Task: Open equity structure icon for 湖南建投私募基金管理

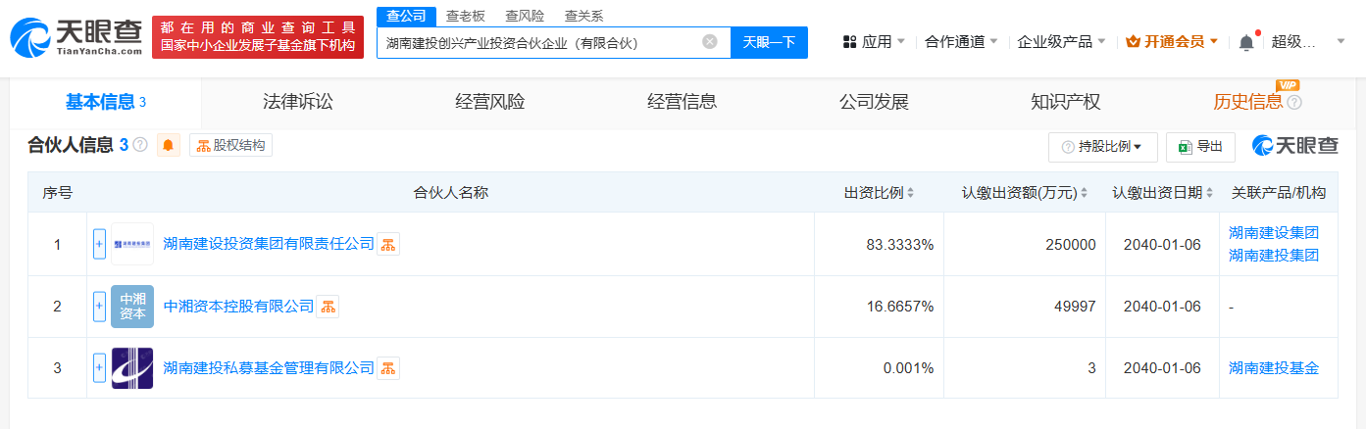Action: tap(388, 368)
